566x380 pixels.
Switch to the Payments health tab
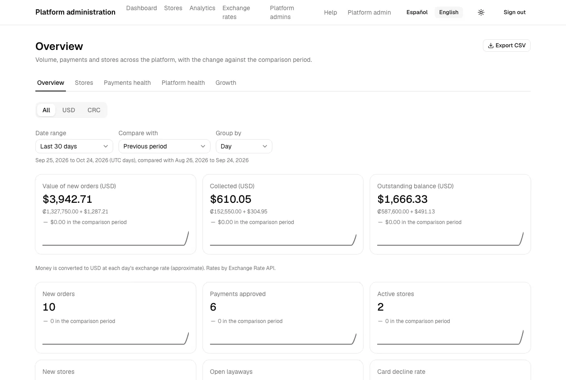point(127,83)
